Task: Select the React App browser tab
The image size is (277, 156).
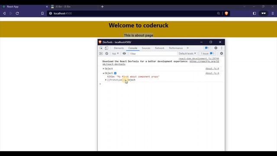Action: pyautogui.click(x=25, y=6)
